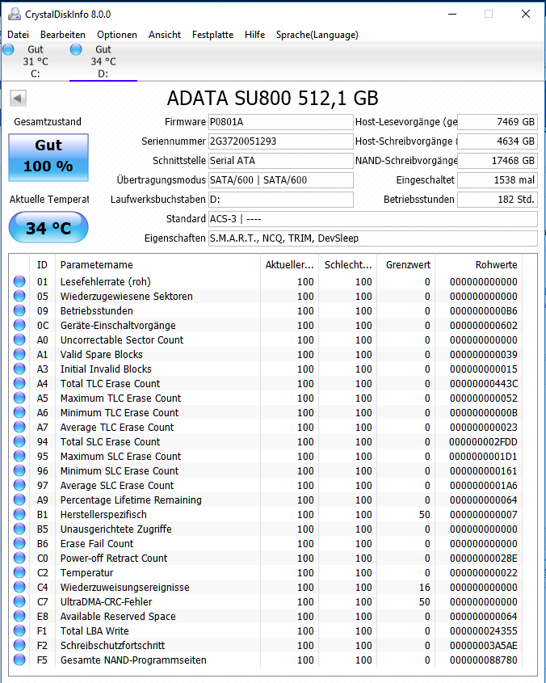Click the Aktueller... column header

[x=289, y=265]
